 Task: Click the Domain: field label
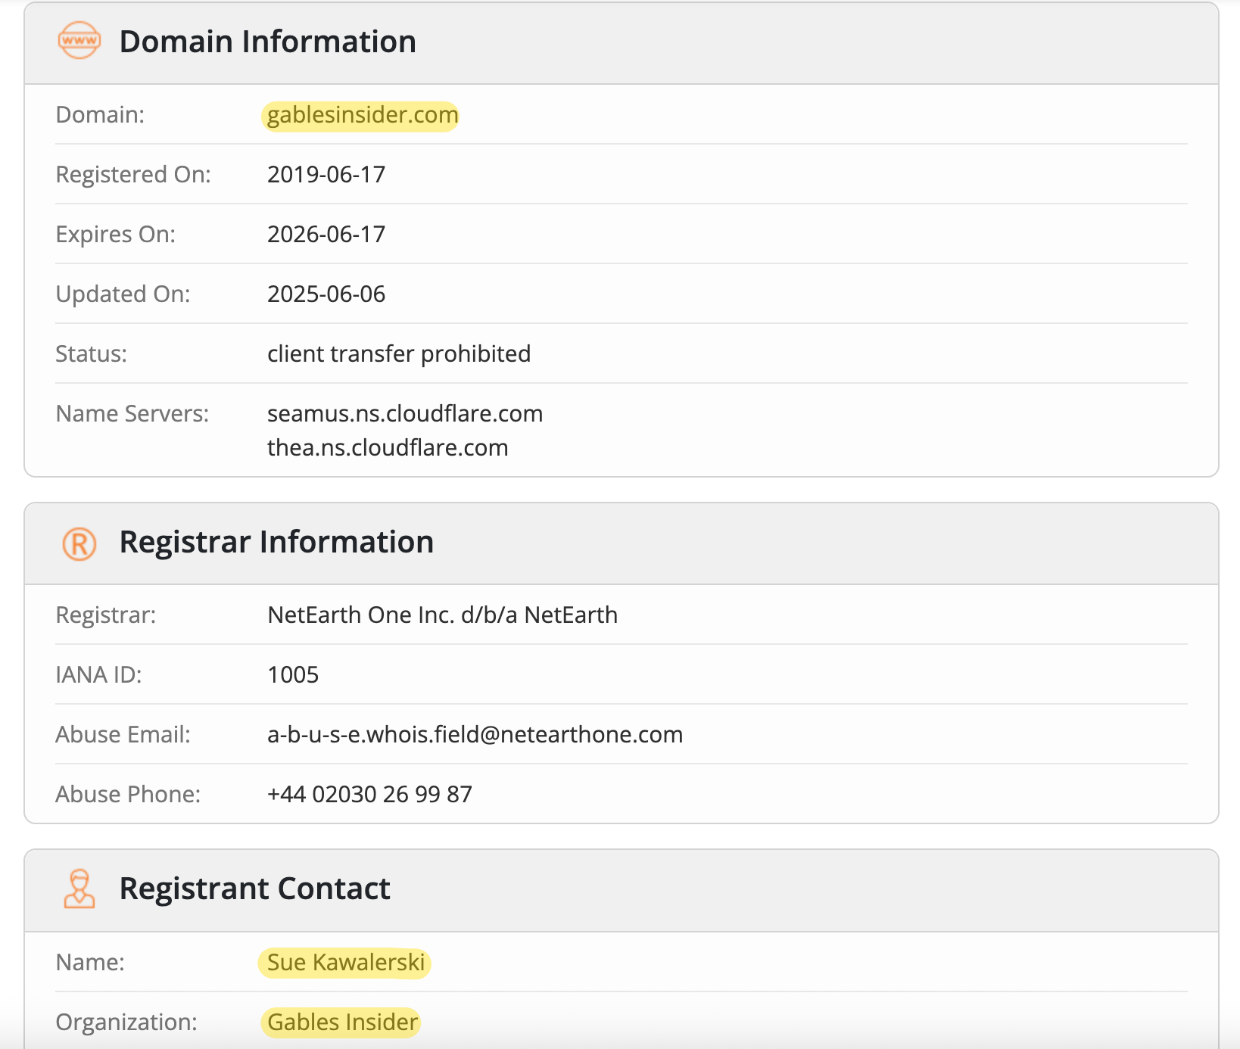(x=100, y=115)
